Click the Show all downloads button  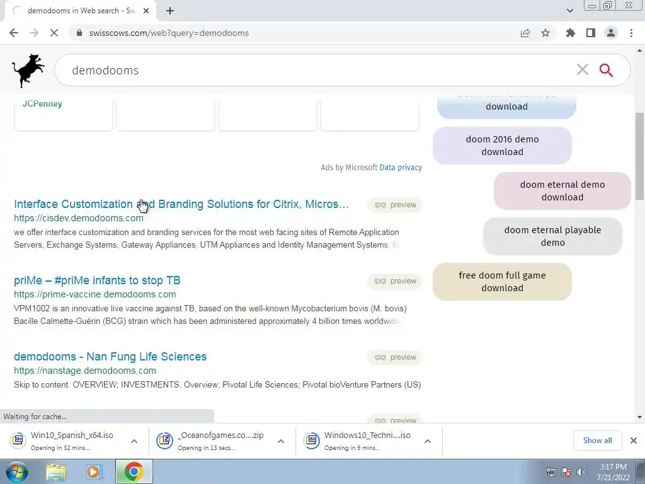tap(597, 441)
